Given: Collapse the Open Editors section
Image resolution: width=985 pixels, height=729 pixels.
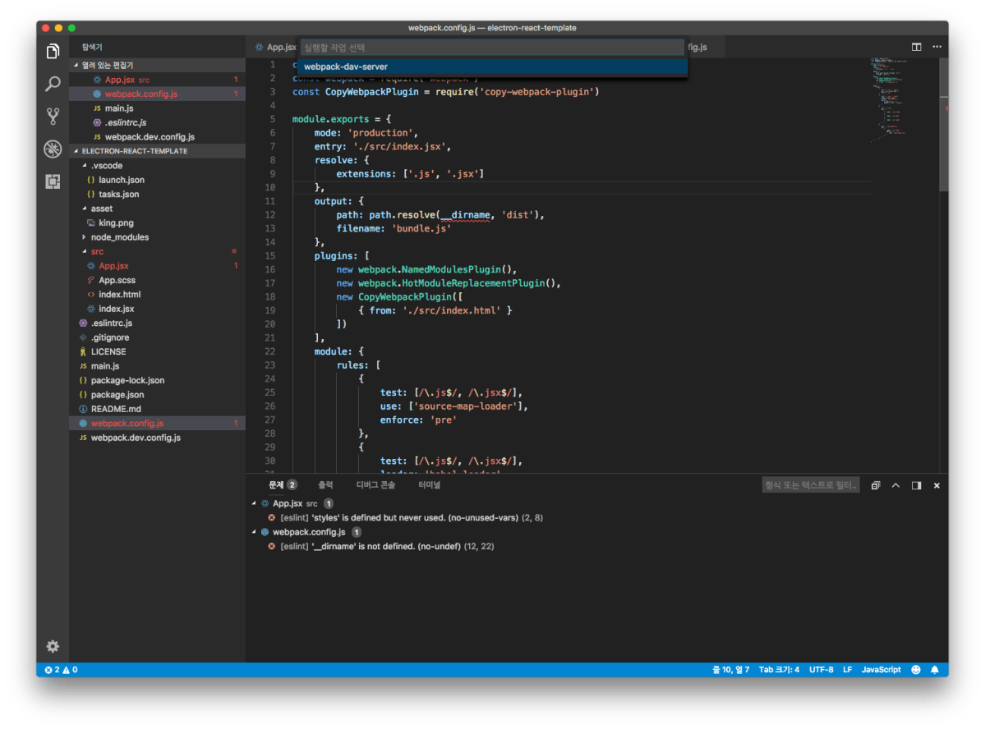Looking at the screenshot, I should click(x=157, y=66).
